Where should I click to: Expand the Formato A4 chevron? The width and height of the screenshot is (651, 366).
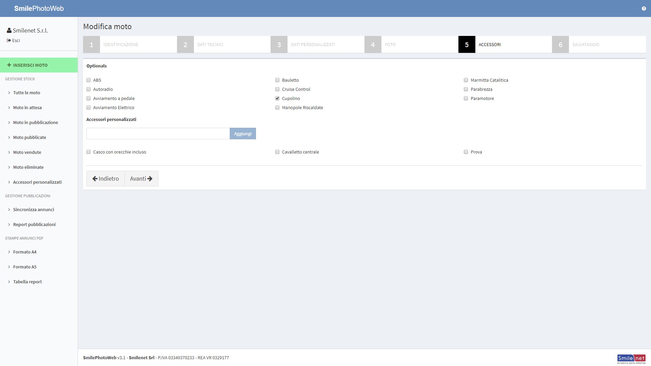click(9, 252)
